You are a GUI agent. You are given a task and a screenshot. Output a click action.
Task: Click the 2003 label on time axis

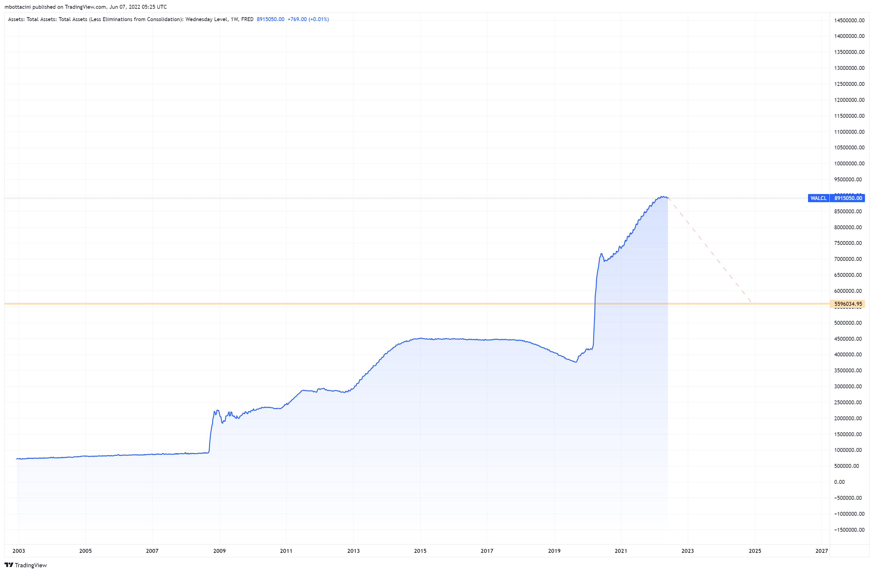(x=19, y=551)
